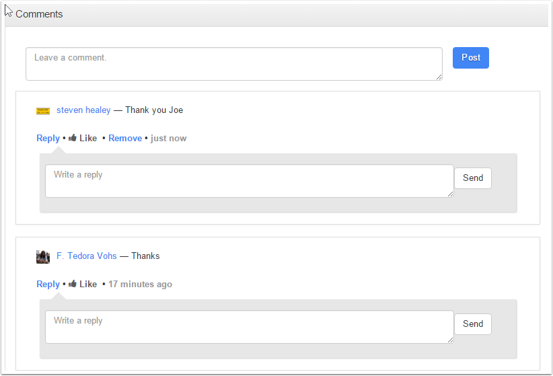The height and width of the screenshot is (376, 553).
Task: Remove steven healey's comment
Action: point(125,139)
